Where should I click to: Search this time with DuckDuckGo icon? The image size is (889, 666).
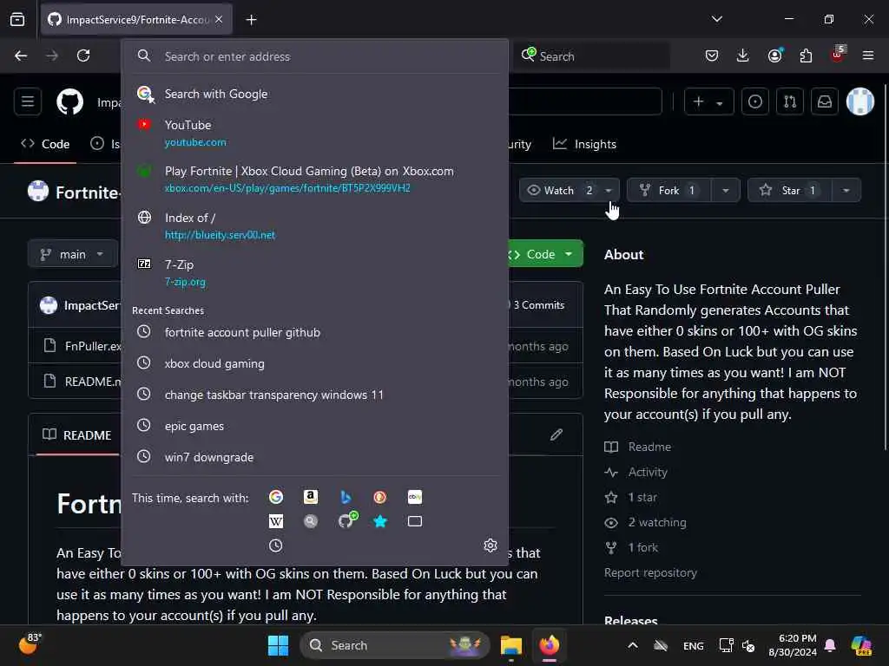pos(380,497)
